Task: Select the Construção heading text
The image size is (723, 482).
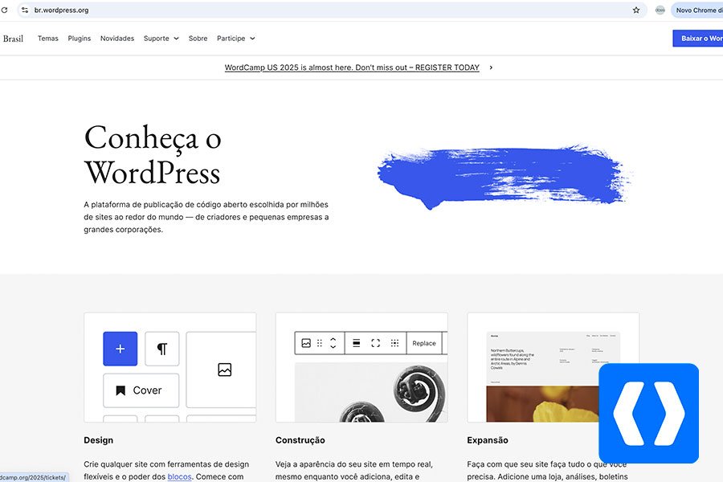Action: pos(300,440)
